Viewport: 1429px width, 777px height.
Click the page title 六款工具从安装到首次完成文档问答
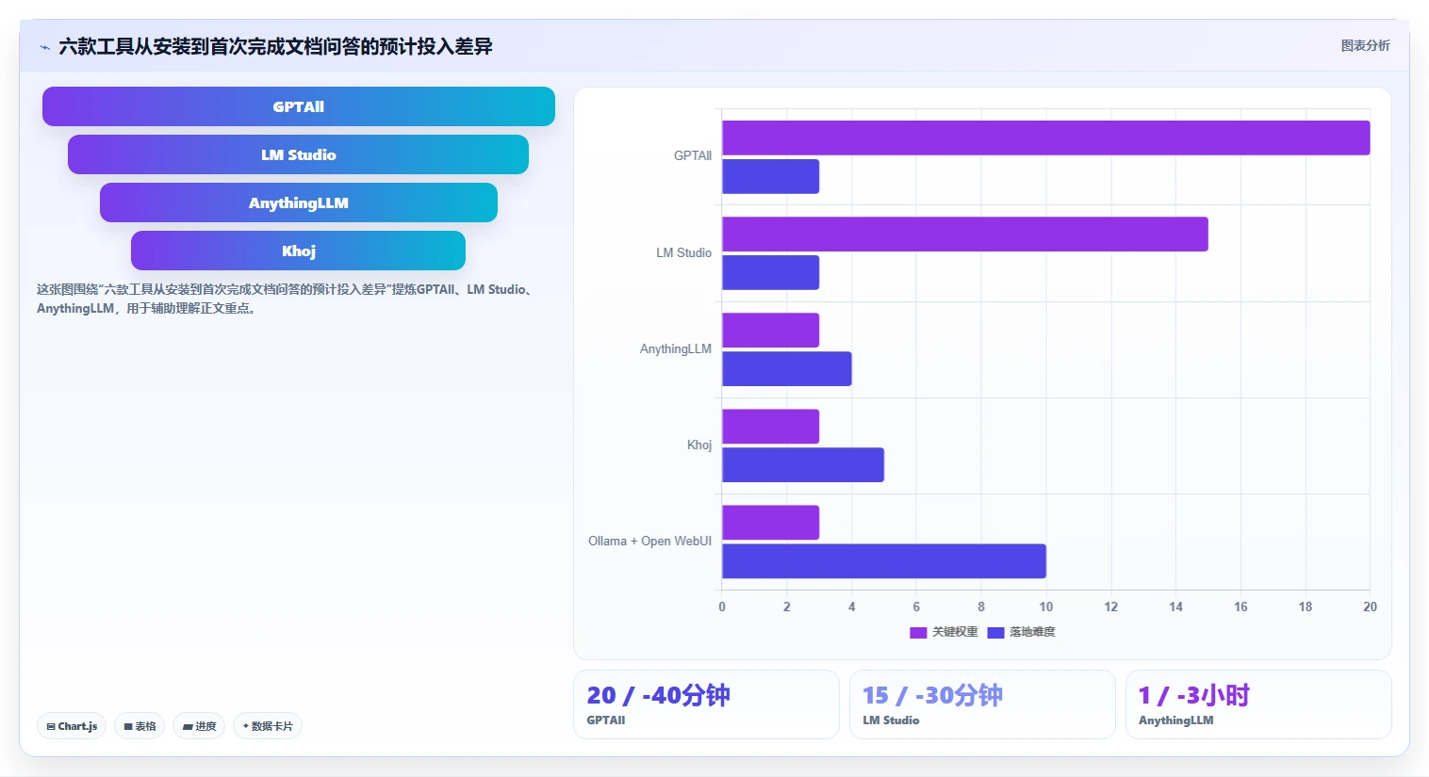(275, 46)
